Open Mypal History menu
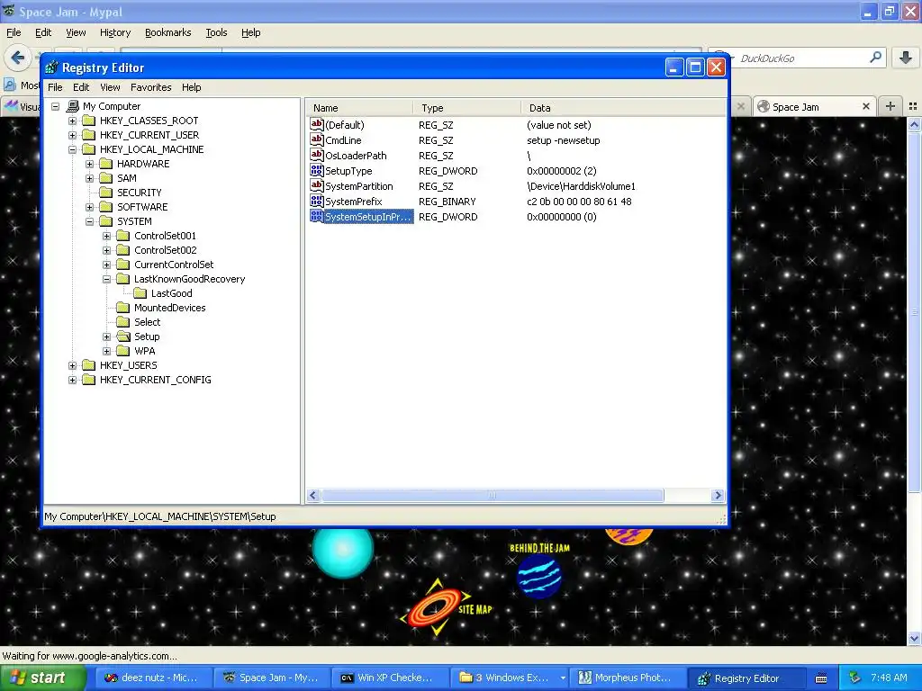The width and height of the screenshot is (922, 691). coord(115,32)
